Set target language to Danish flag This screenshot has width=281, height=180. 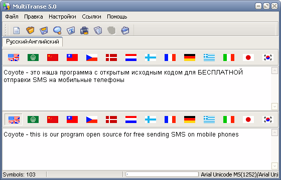point(111,119)
